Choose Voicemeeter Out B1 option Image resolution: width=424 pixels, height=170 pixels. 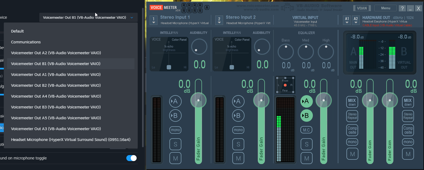[71, 64]
